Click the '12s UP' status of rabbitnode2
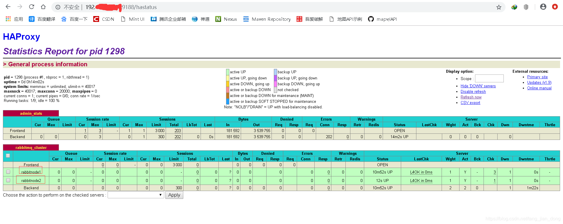563x224 pixels. point(382,180)
